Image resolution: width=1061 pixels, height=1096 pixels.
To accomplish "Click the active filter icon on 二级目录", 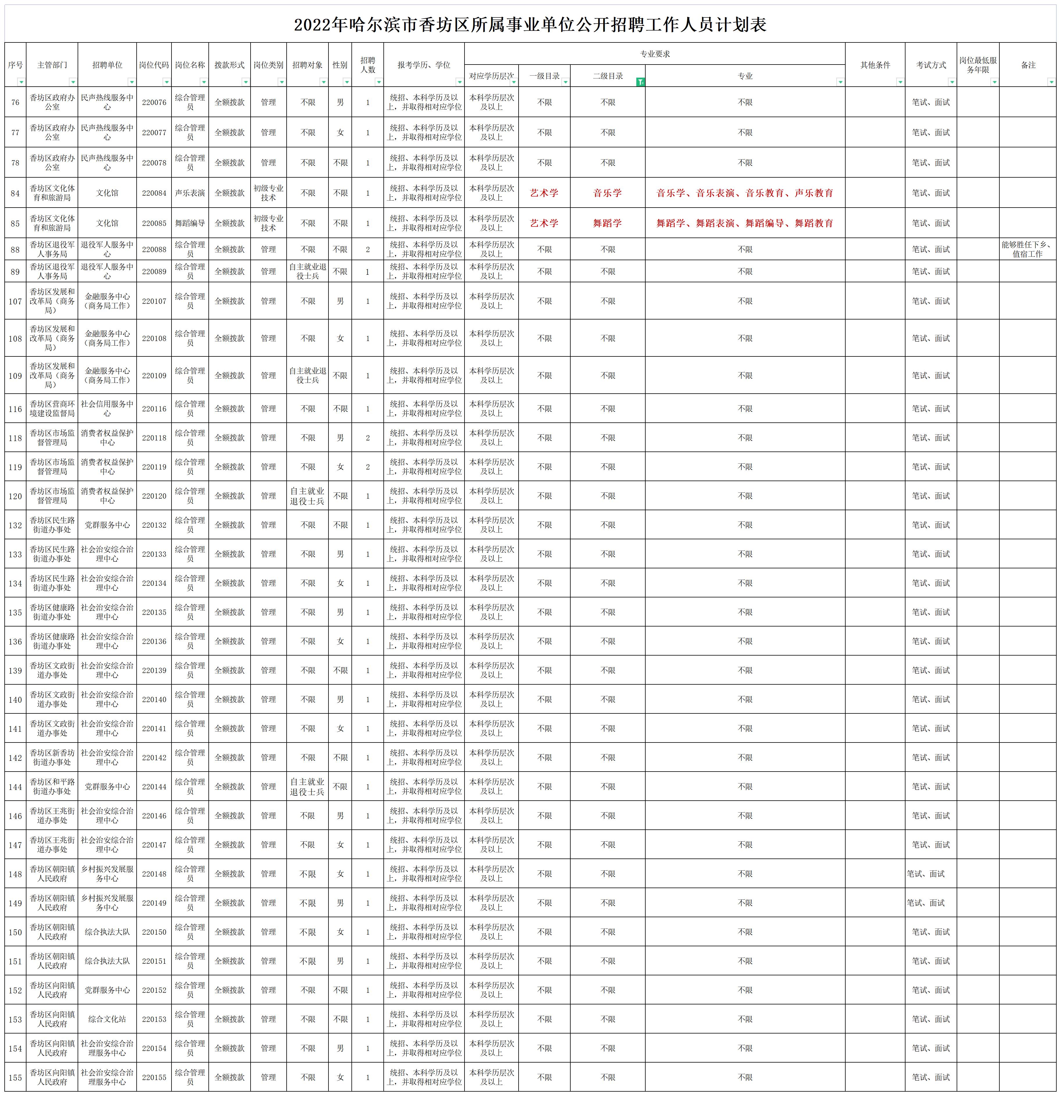I will [640, 82].
